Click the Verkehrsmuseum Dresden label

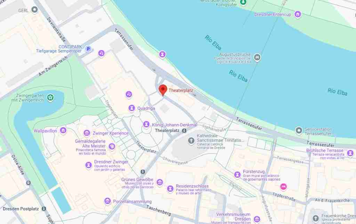tap(233, 216)
